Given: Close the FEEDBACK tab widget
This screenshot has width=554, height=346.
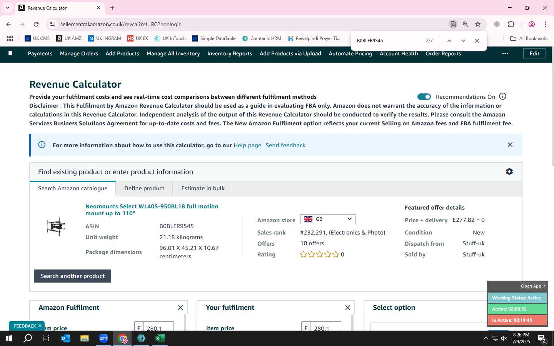Looking at the screenshot, I should pyautogui.click(x=40, y=326).
